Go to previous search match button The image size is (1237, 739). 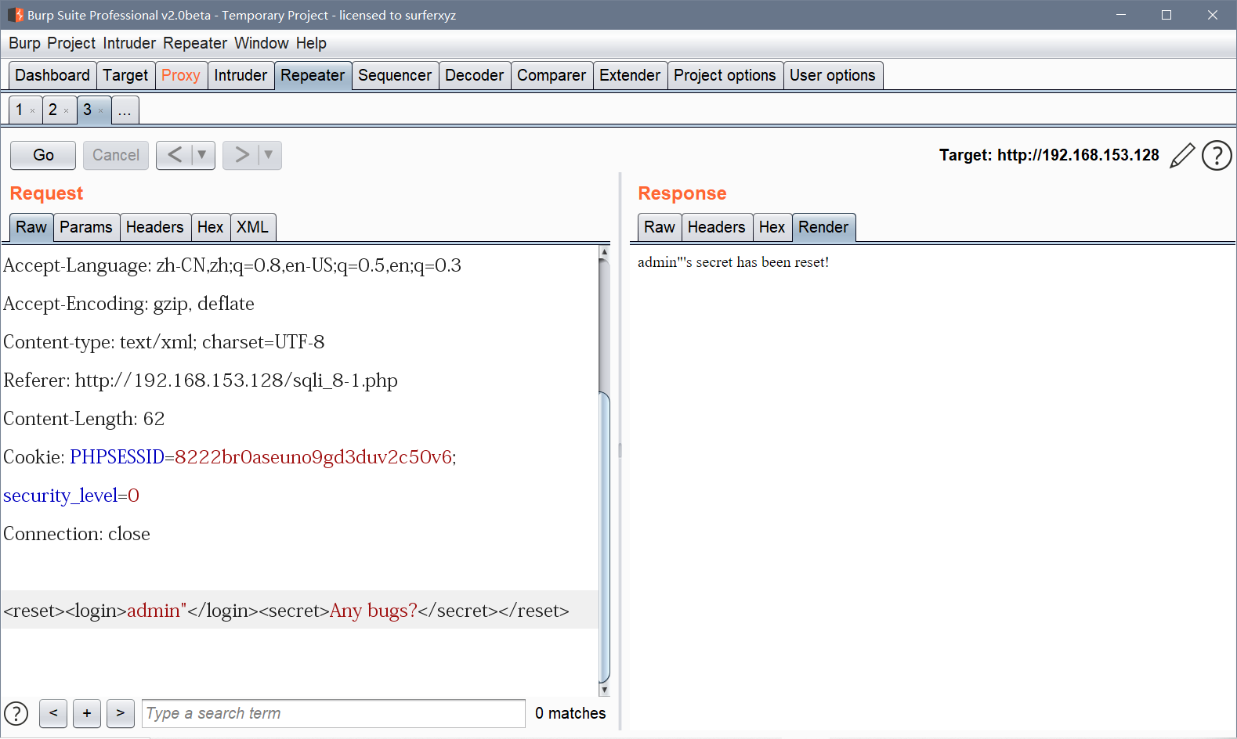tap(53, 713)
